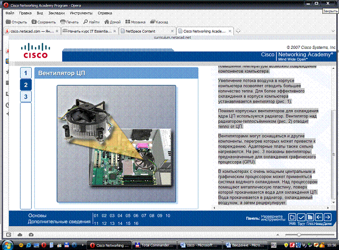Open the Указ. index icon in course panel
This screenshot has height=250, width=339.
[292, 217]
